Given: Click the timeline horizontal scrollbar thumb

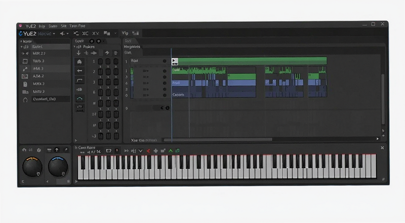Looking at the screenshot, I should click(x=218, y=140).
